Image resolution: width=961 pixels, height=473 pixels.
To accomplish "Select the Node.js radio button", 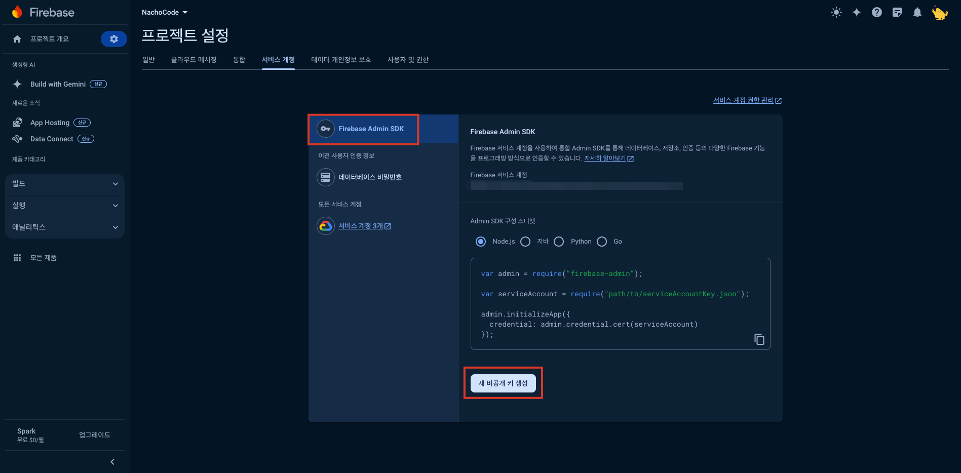I will pyautogui.click(x=481, y=242).
